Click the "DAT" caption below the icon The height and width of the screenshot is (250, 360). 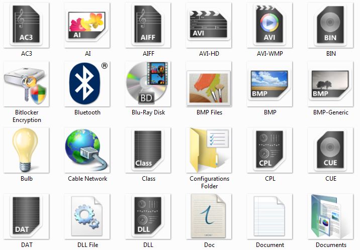27,245
